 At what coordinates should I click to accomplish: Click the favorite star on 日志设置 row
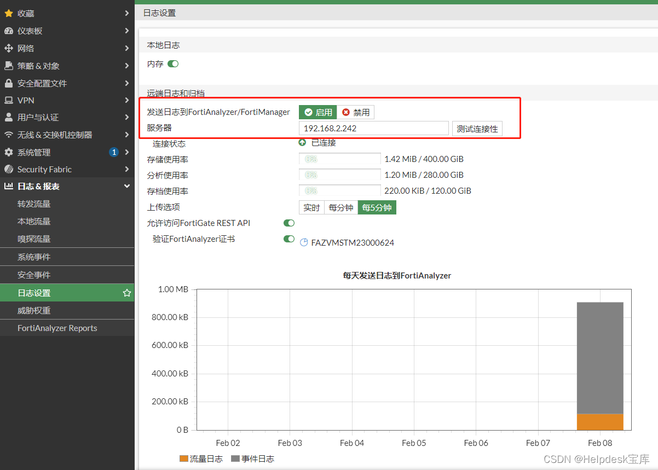[127, 293]
